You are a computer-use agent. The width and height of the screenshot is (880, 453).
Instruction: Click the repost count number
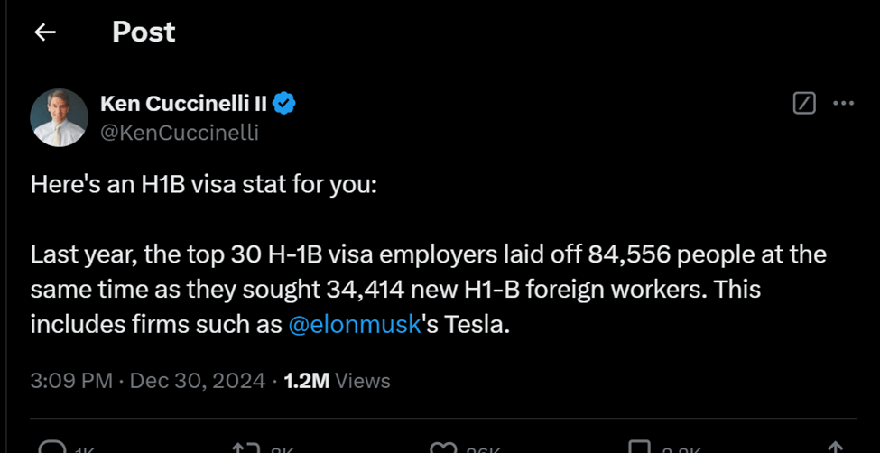(x=282, y=449)
